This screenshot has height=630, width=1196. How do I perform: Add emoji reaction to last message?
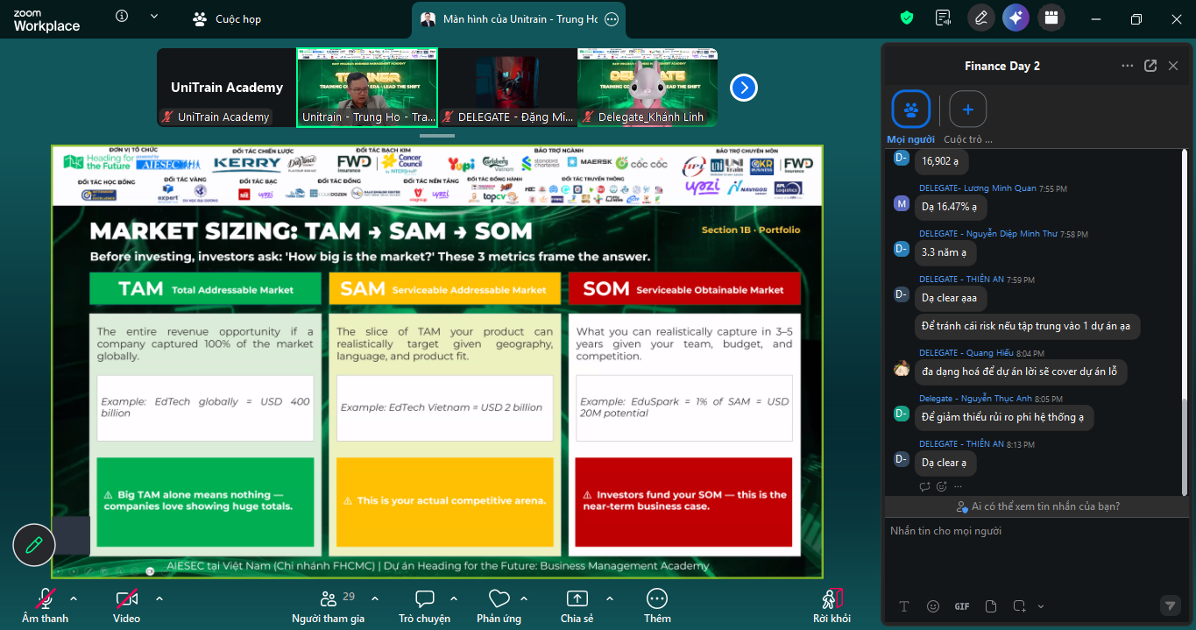coord(942,486)
